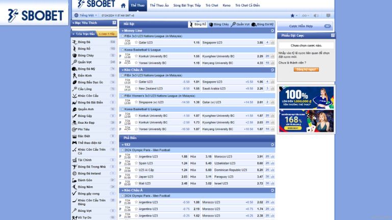This screenshot has width=392, height=220.
Task: Open the odds format dropdown beside the star
Action: 305,15
